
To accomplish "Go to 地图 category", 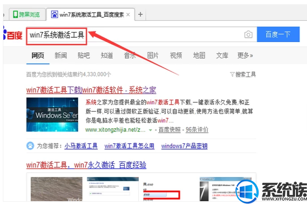I will 199,55.
